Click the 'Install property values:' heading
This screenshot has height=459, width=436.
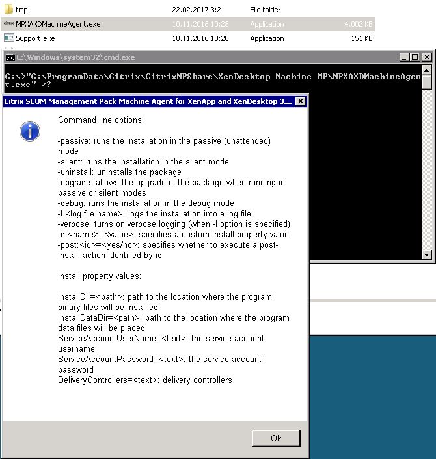[x=100, y=276]
